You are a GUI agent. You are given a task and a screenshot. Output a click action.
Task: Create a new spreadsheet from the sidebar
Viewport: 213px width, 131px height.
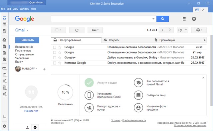tap(4, 88)
